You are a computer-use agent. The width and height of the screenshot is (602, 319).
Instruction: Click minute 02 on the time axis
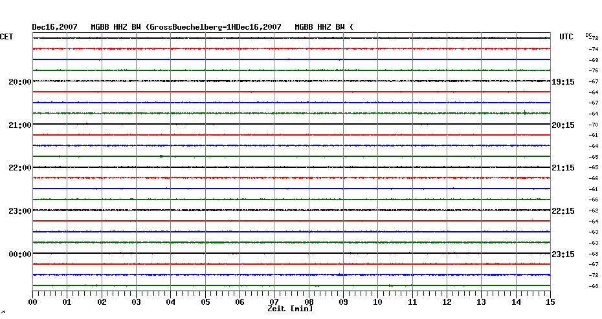point(102,302)
